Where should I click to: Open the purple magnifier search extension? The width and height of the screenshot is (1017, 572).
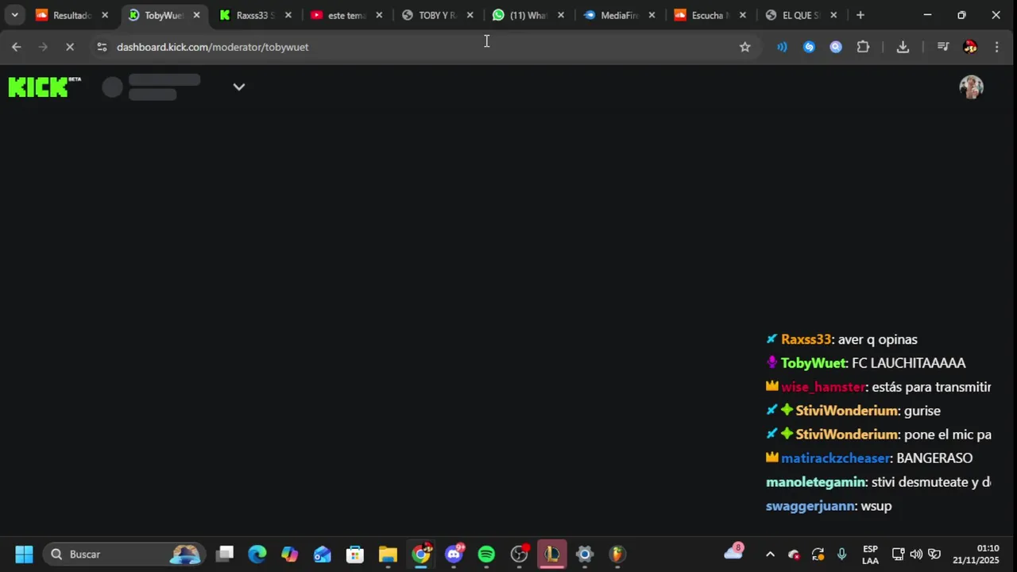(x=836, y=47)
